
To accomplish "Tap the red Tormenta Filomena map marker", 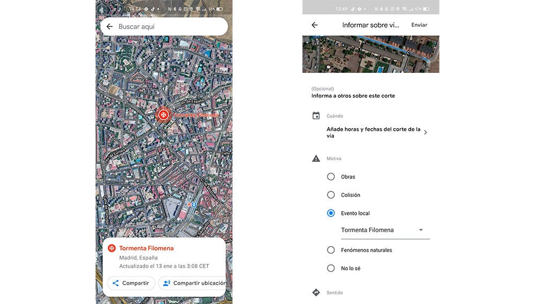I will [x=163, y=115].
